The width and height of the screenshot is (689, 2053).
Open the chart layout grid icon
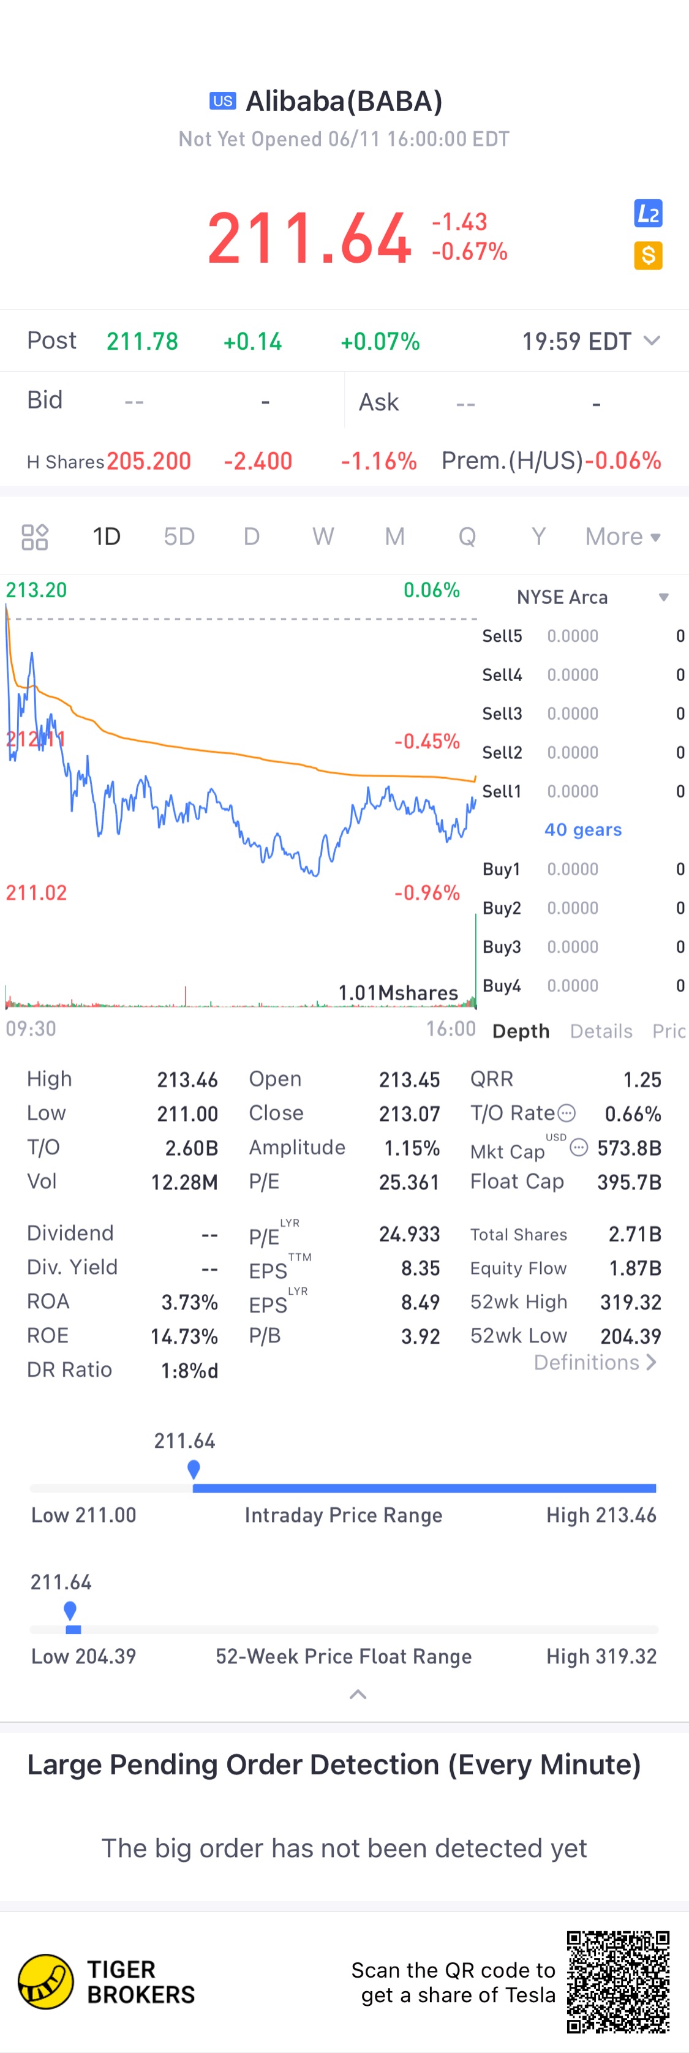pos(34,537)
